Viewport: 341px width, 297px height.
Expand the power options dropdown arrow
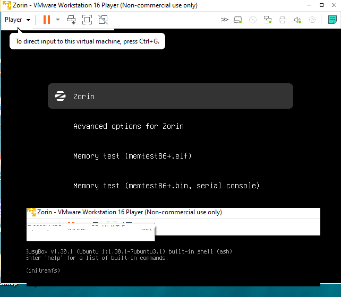pyautogui.click(x=58, y=20)
